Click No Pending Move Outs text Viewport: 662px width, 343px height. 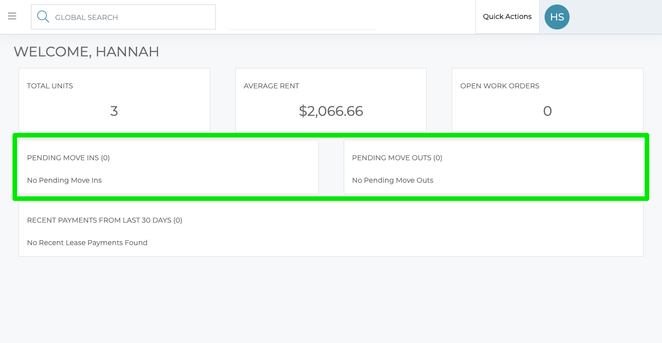tap(392, 180)
